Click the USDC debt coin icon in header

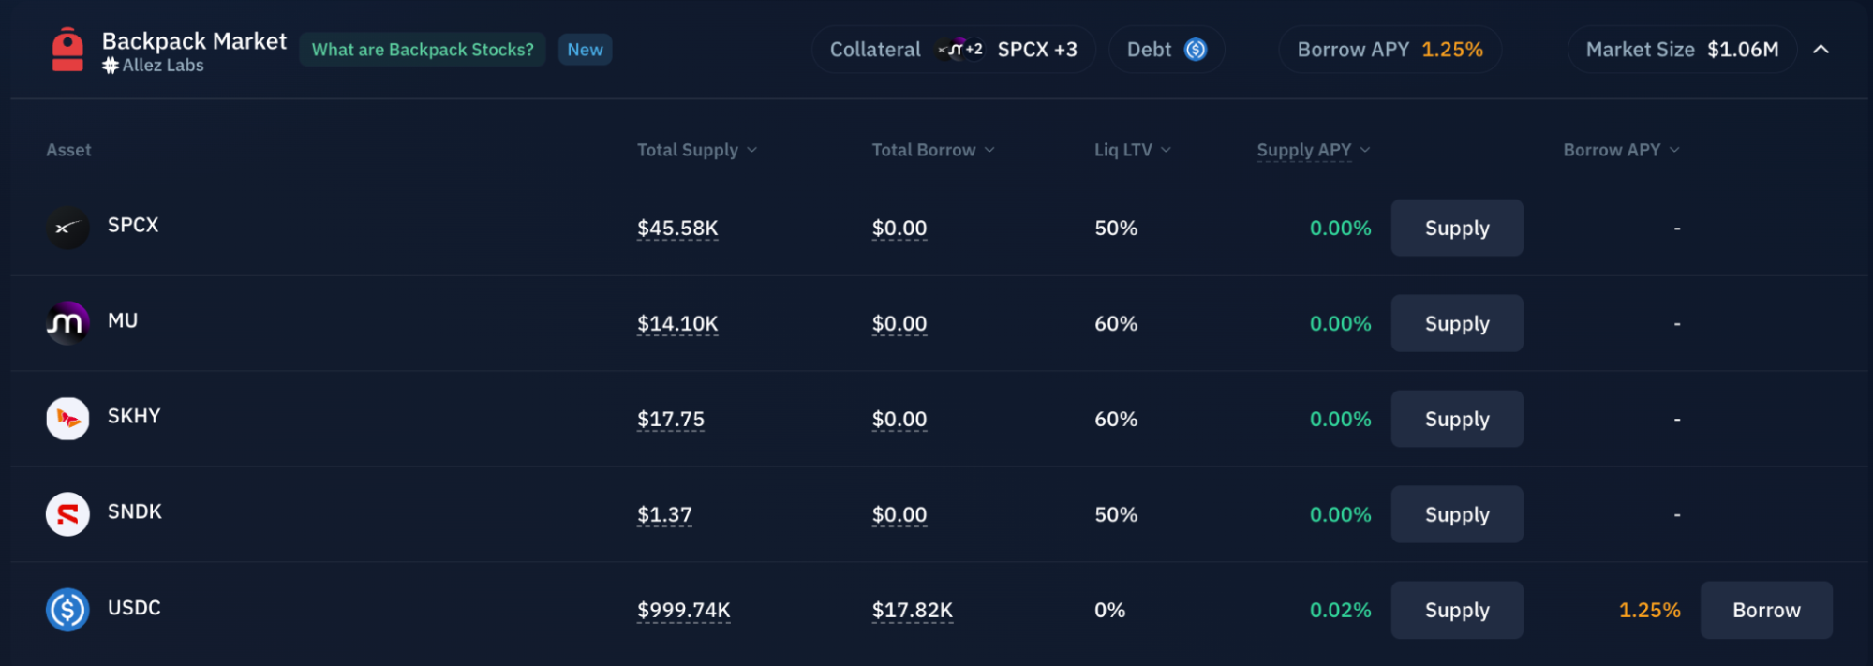point(1196,50)
